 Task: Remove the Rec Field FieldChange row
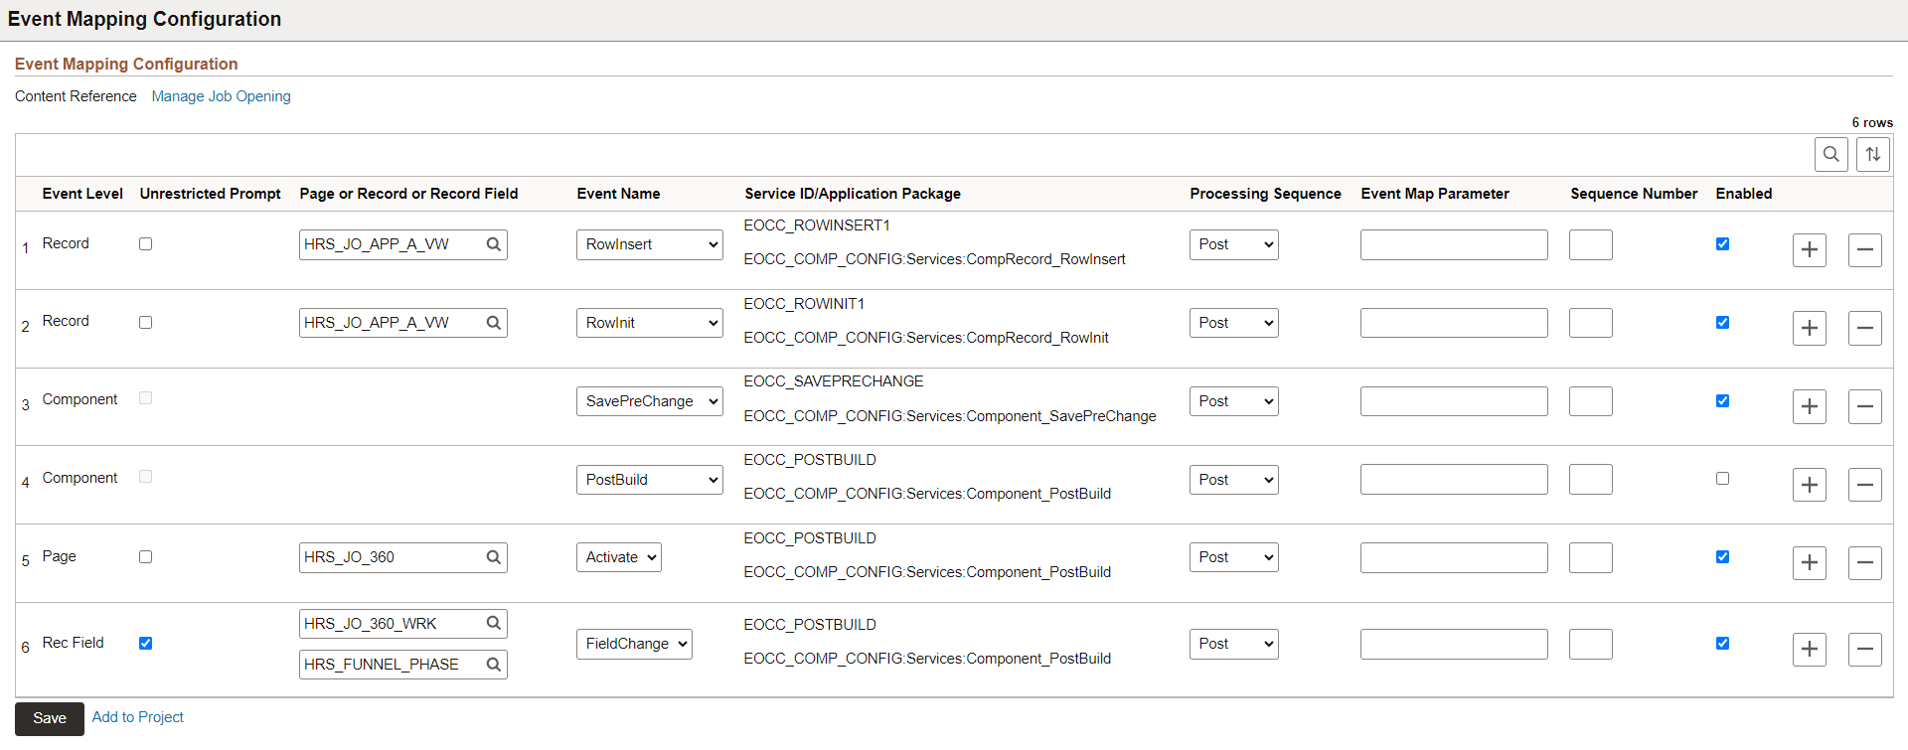pyautogui.click(x=1864, y=649)
